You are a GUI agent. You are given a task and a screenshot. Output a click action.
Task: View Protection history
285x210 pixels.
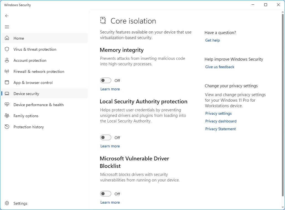coord(45,127)
